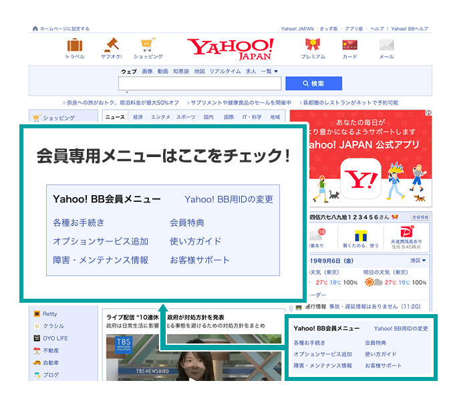Switch to the スポーツ news tab

(x=186, y=117)
